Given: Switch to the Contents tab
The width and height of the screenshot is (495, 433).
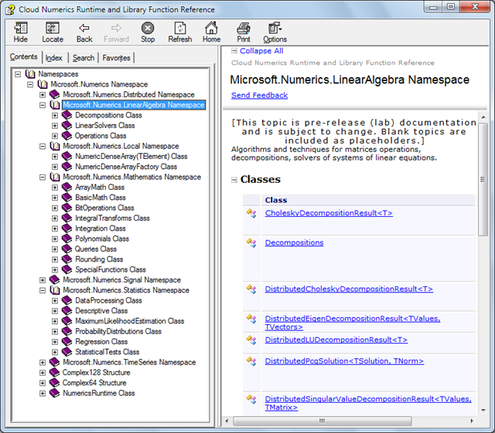Looking at the screenshot, I should (24, 57).
